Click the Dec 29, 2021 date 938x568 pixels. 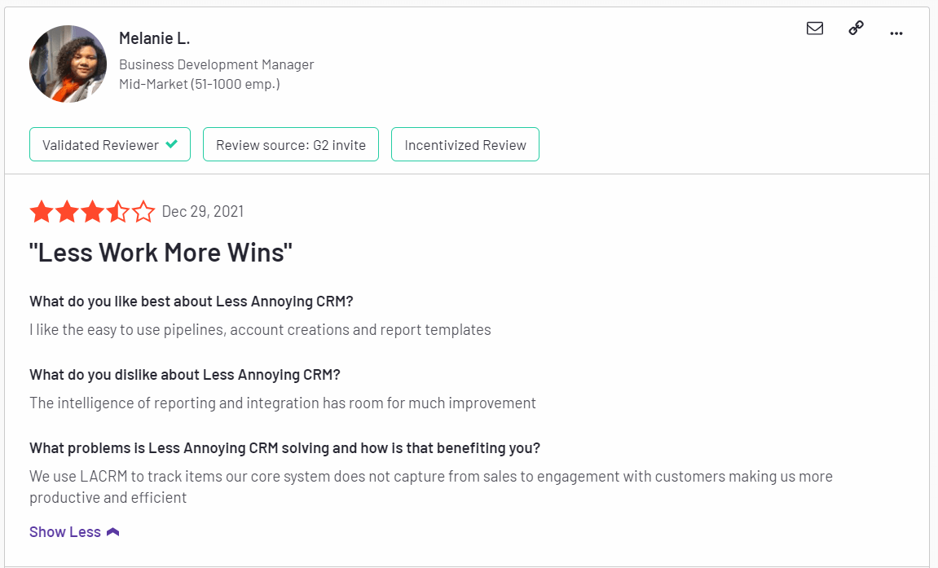203,212
